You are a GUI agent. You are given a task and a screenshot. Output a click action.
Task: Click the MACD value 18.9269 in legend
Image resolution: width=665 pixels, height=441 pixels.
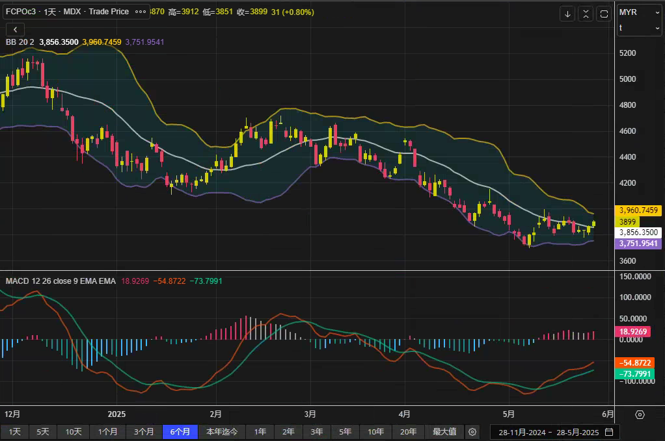click(135, 281)
